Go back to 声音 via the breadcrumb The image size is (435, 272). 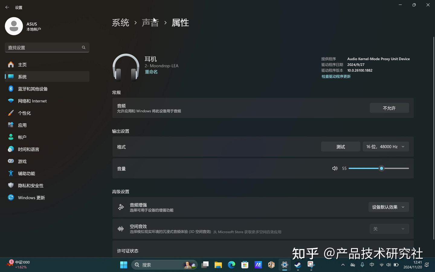point(150,22)
